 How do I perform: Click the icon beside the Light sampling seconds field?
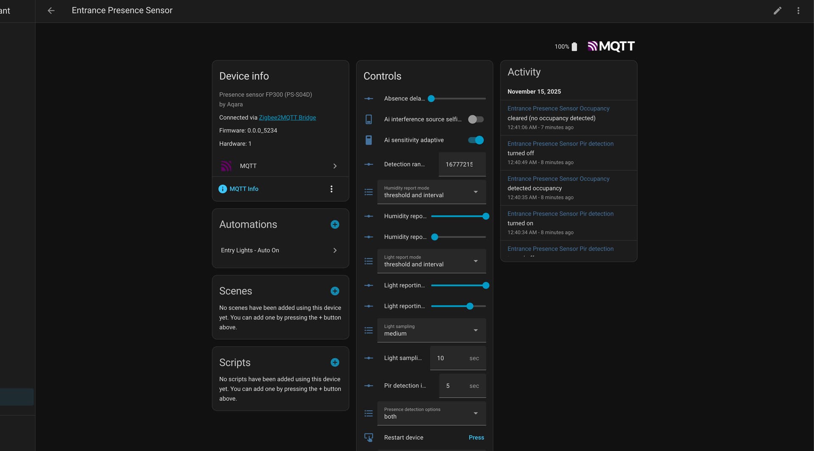[x=369, y=358]
